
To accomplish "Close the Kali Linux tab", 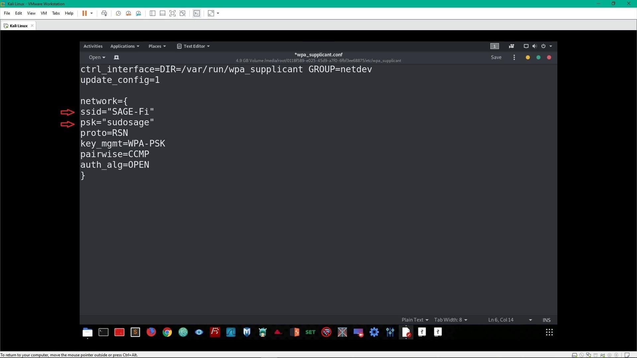I will pyautogui.click(x=32, y=26).
